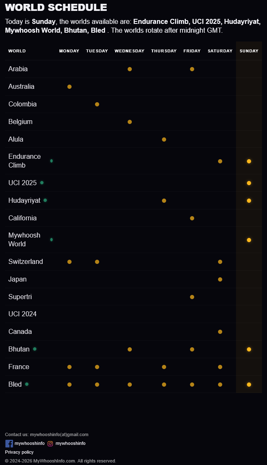Select the Wednesday column header
This screenshot has width=267, height=465.
click(129, 51)
